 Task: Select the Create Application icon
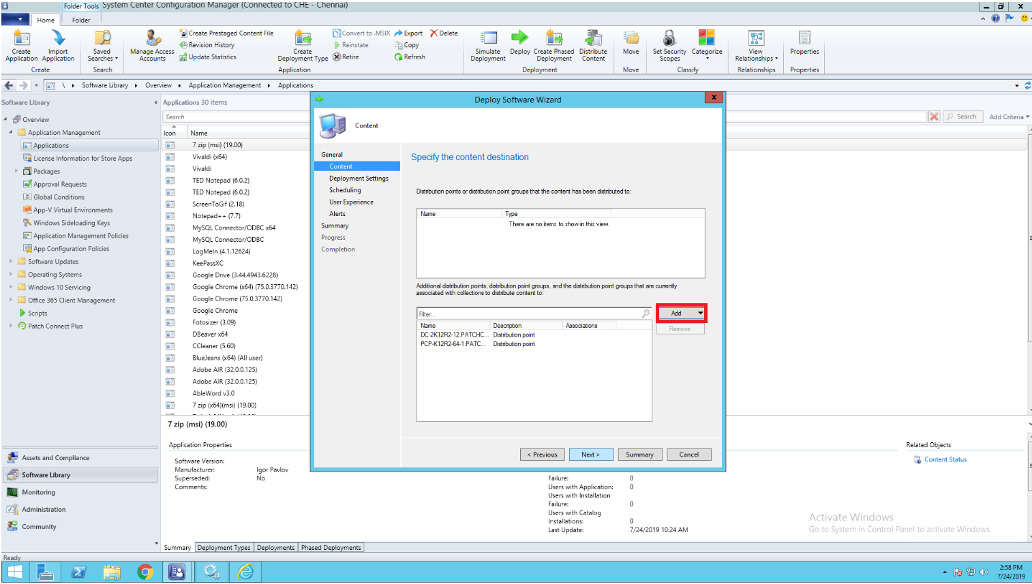click(20, 46)
